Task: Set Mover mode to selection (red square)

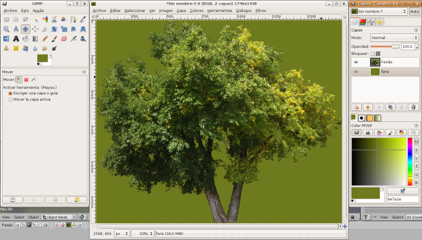Action: pyautogui.click(x=26, y=80)
